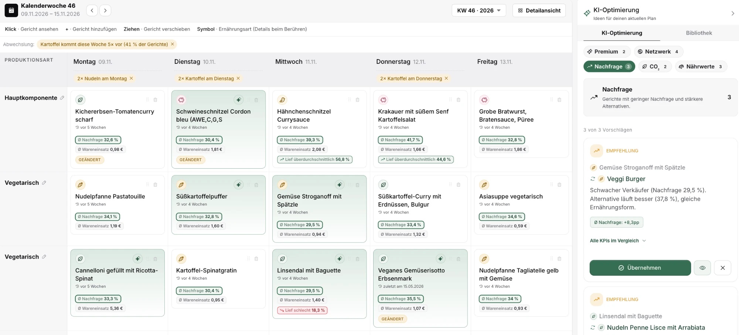The width and height of the screenshot is (739, 335).
Task: Edit the Hauptkomponente row label
Action: (62, 98)
